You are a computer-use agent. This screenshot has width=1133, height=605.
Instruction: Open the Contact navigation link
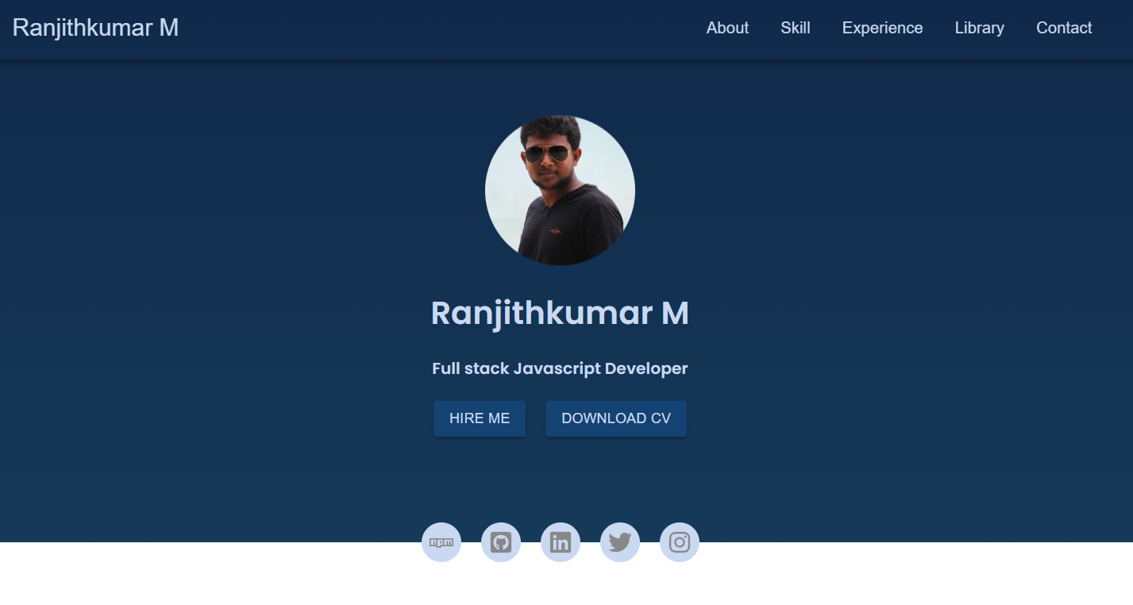point(1064,28)
